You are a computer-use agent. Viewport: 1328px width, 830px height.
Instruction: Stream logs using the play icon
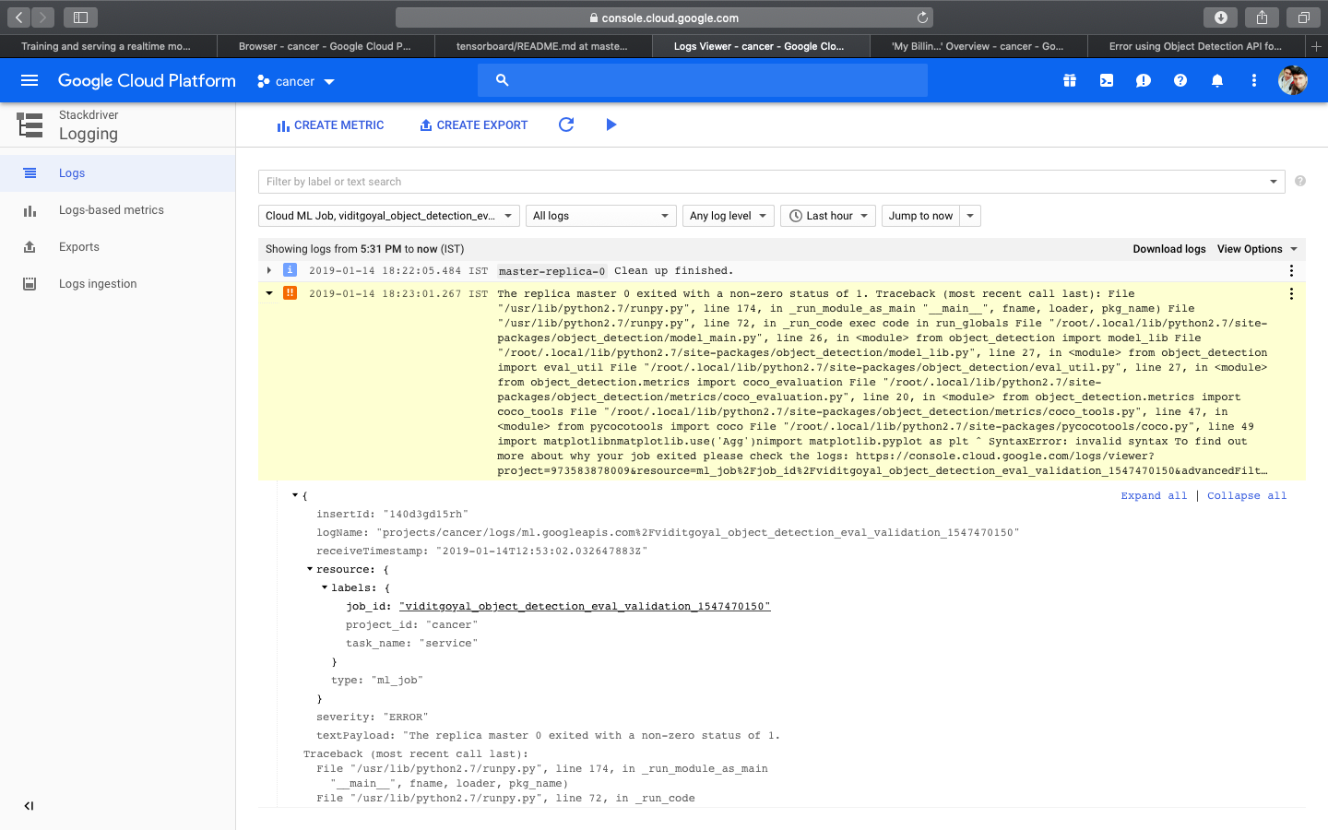pos(611,125)
